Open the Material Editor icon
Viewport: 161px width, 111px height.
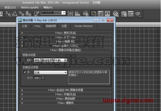116,14
